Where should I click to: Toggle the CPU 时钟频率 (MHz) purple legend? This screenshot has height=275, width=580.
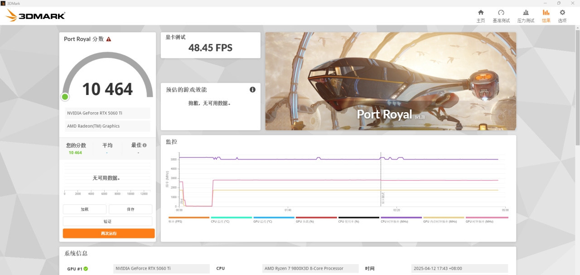[x=401, y=218]
